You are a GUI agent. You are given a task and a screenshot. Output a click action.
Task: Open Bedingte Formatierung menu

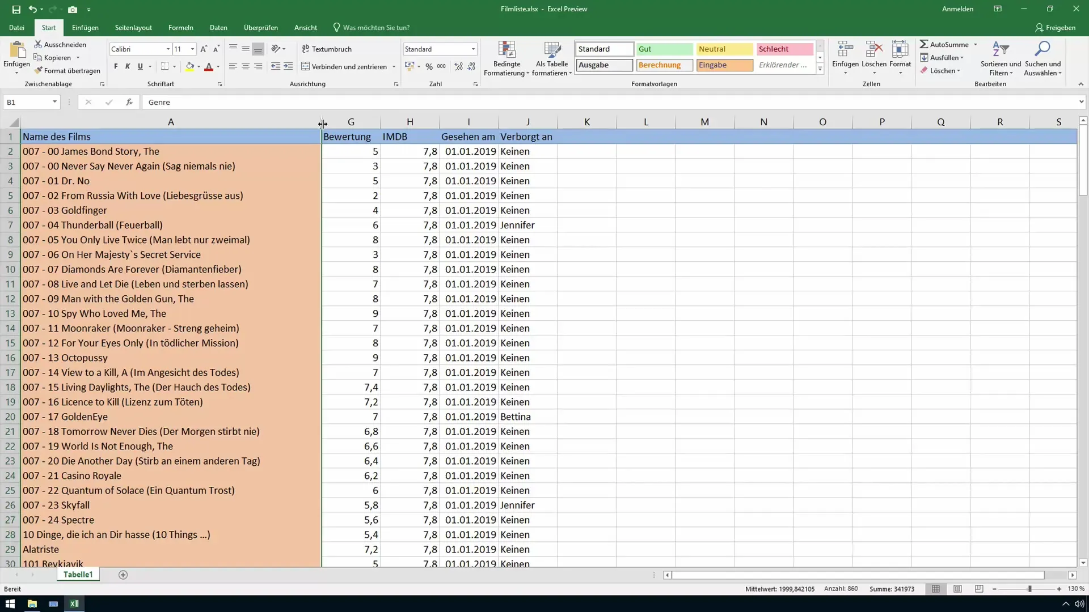point(506,58)
